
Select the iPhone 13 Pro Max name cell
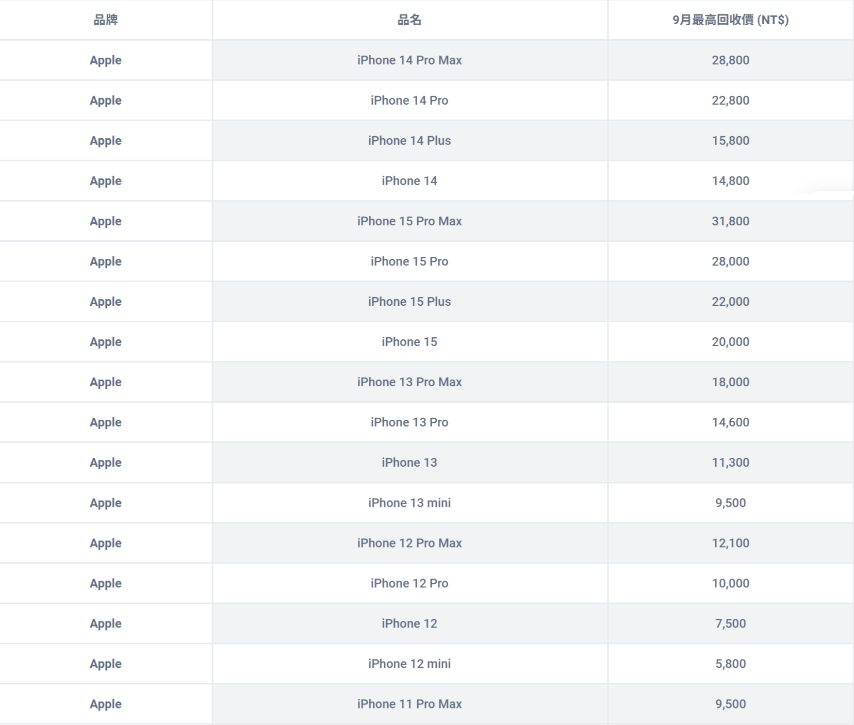coord(409,382)
